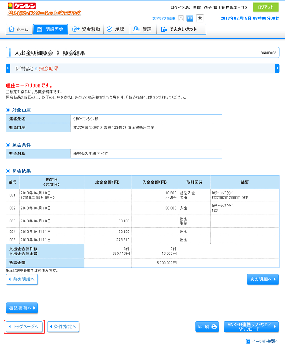Click the 入金金額(円) column header
The width and height of the screenshot is (285, 348).
click(155, 182)
